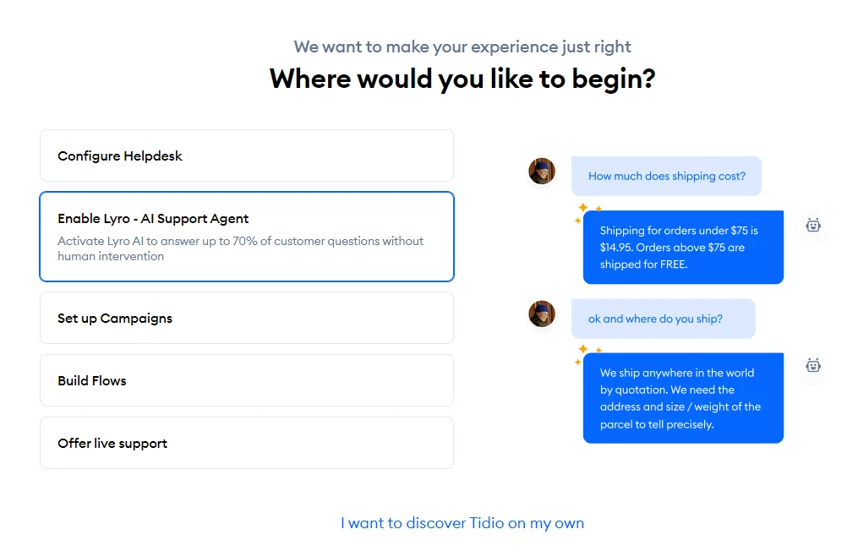The width and height of the screenshot is (847, 551).
Task: Open 'I want to discover Tidio on my own' link
Action: point(462,523)
